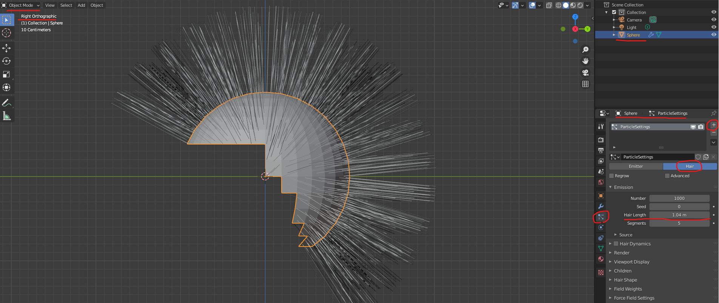Switch to Solid viewport shading
Viewport: 719px width, 303px height.
pos(566,5)
